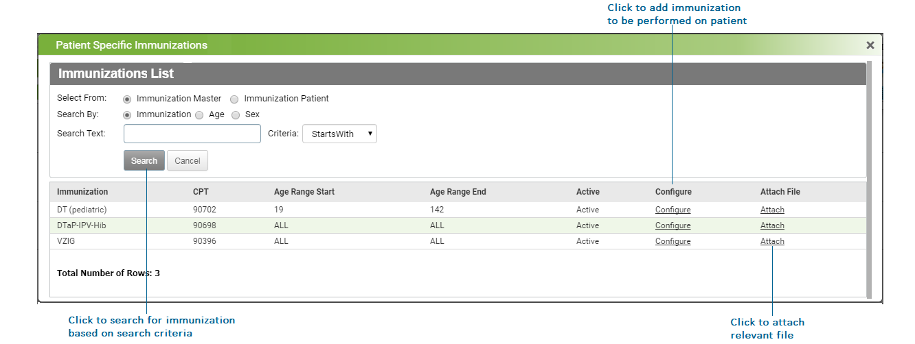Click the dialog's vertical scrollbar
This screenshot has width=915, height=344.
[869, 178]
